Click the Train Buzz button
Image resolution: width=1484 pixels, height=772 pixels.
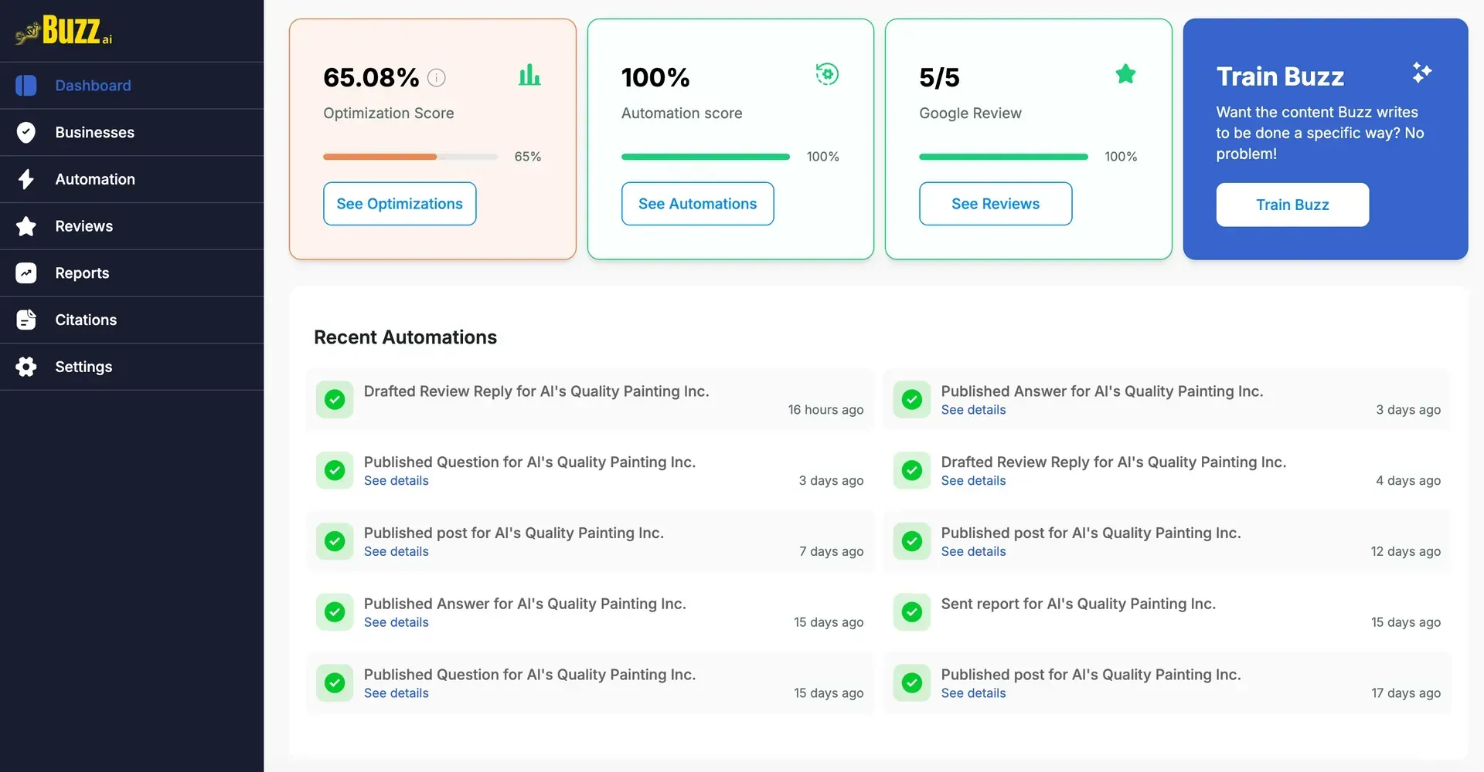pos(1292,205)
